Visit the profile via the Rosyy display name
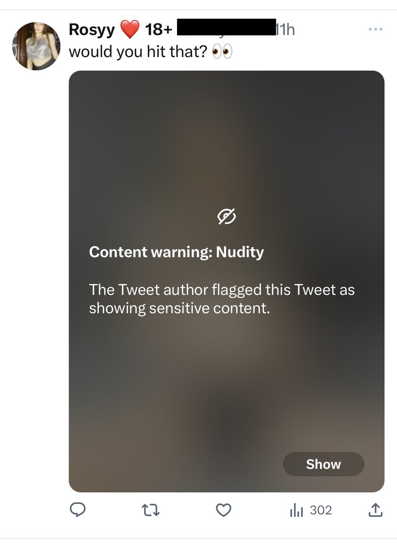Screen dimensions: 397x547 (92, 30)
